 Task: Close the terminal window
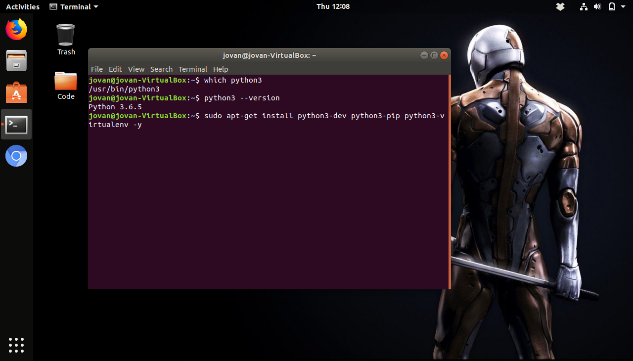click(444, 55)
